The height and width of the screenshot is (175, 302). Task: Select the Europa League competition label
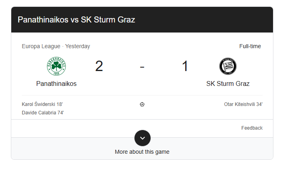click(x=41, y=46)
